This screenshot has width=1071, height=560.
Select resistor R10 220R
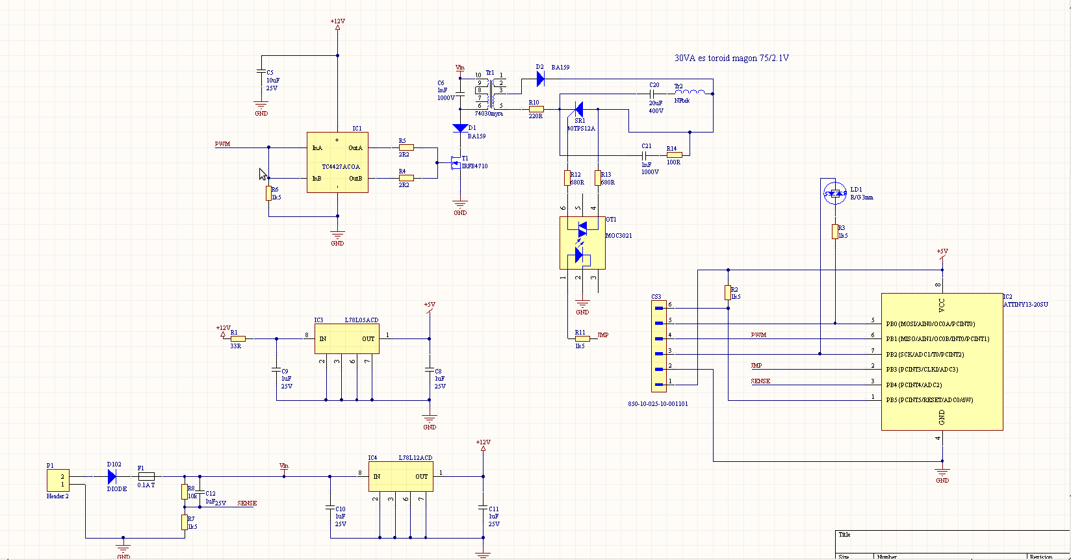pyautogui.click(x=536, y=109)
